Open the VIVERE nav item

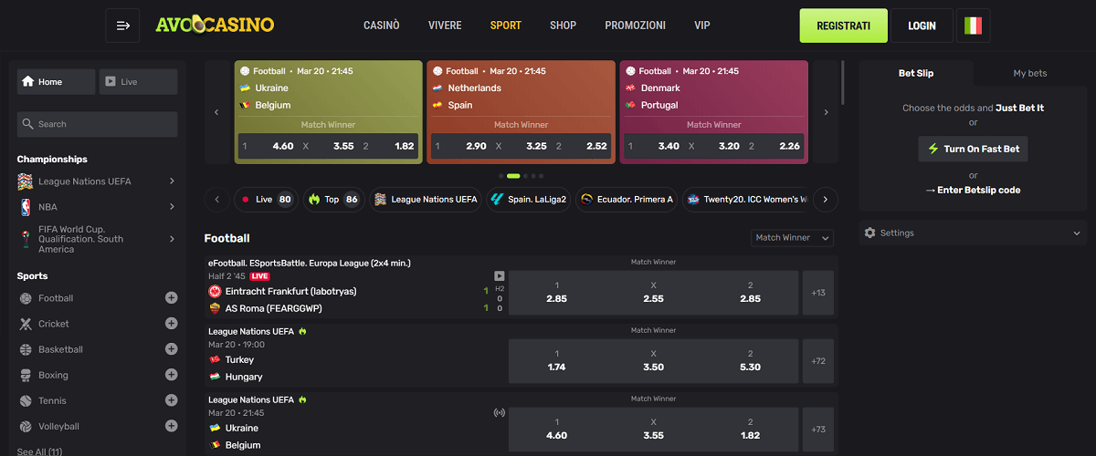pyautogui.click(x=445, y=26)
